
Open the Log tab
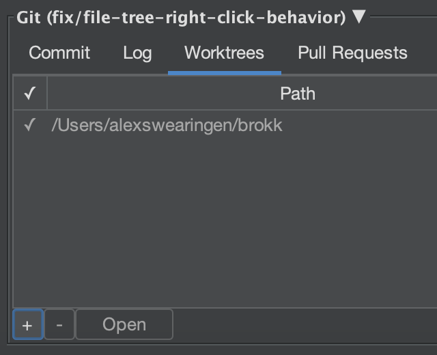pos(137,53)
